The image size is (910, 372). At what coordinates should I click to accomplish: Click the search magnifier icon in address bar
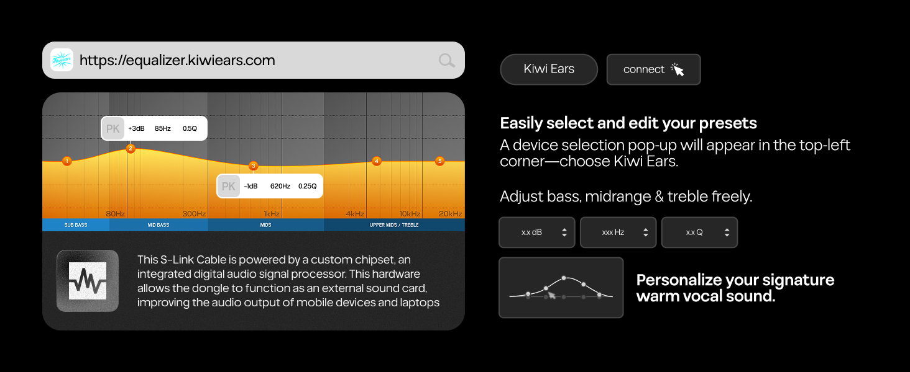point(447,60)
